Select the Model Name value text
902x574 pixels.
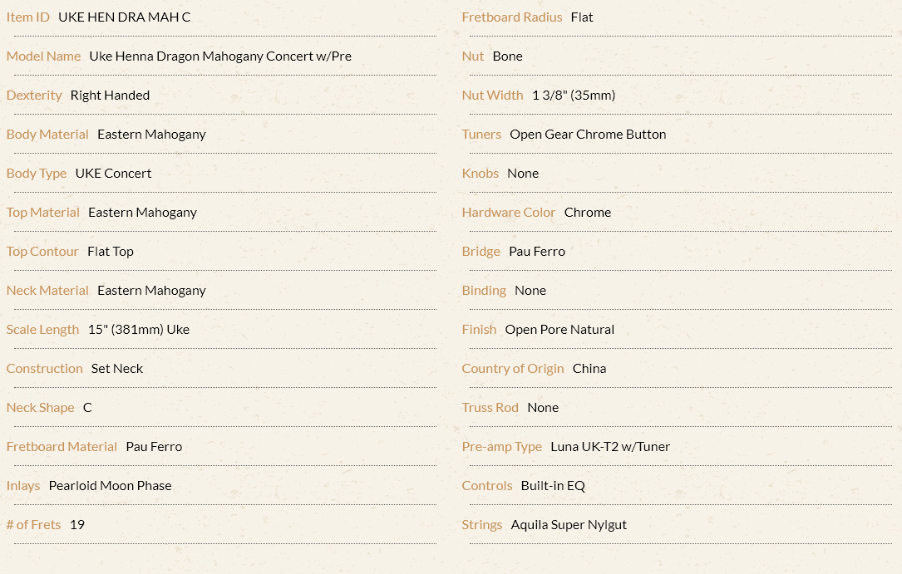[x=220, y=56]
